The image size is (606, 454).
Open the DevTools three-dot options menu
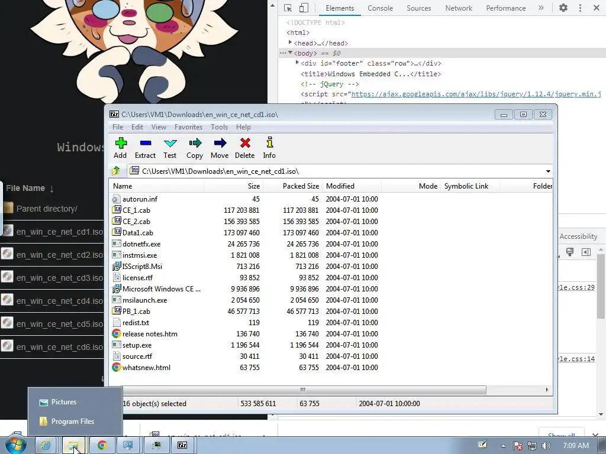point(580,8)
